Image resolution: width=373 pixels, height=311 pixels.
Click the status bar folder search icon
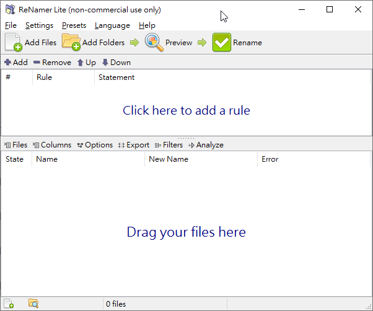point(33,303)
